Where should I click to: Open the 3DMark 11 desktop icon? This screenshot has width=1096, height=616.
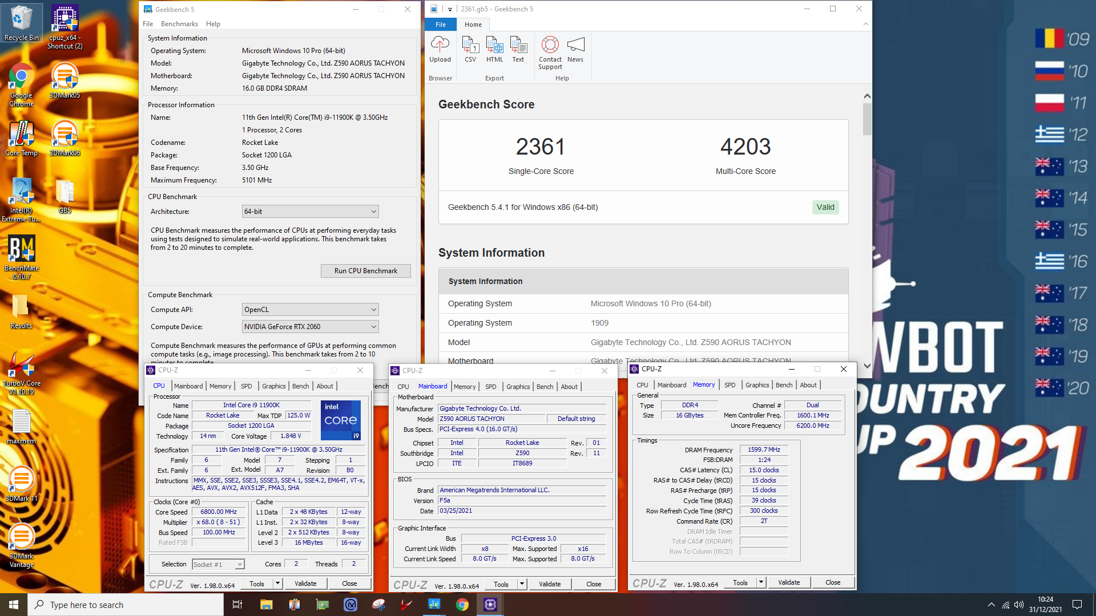21,484
